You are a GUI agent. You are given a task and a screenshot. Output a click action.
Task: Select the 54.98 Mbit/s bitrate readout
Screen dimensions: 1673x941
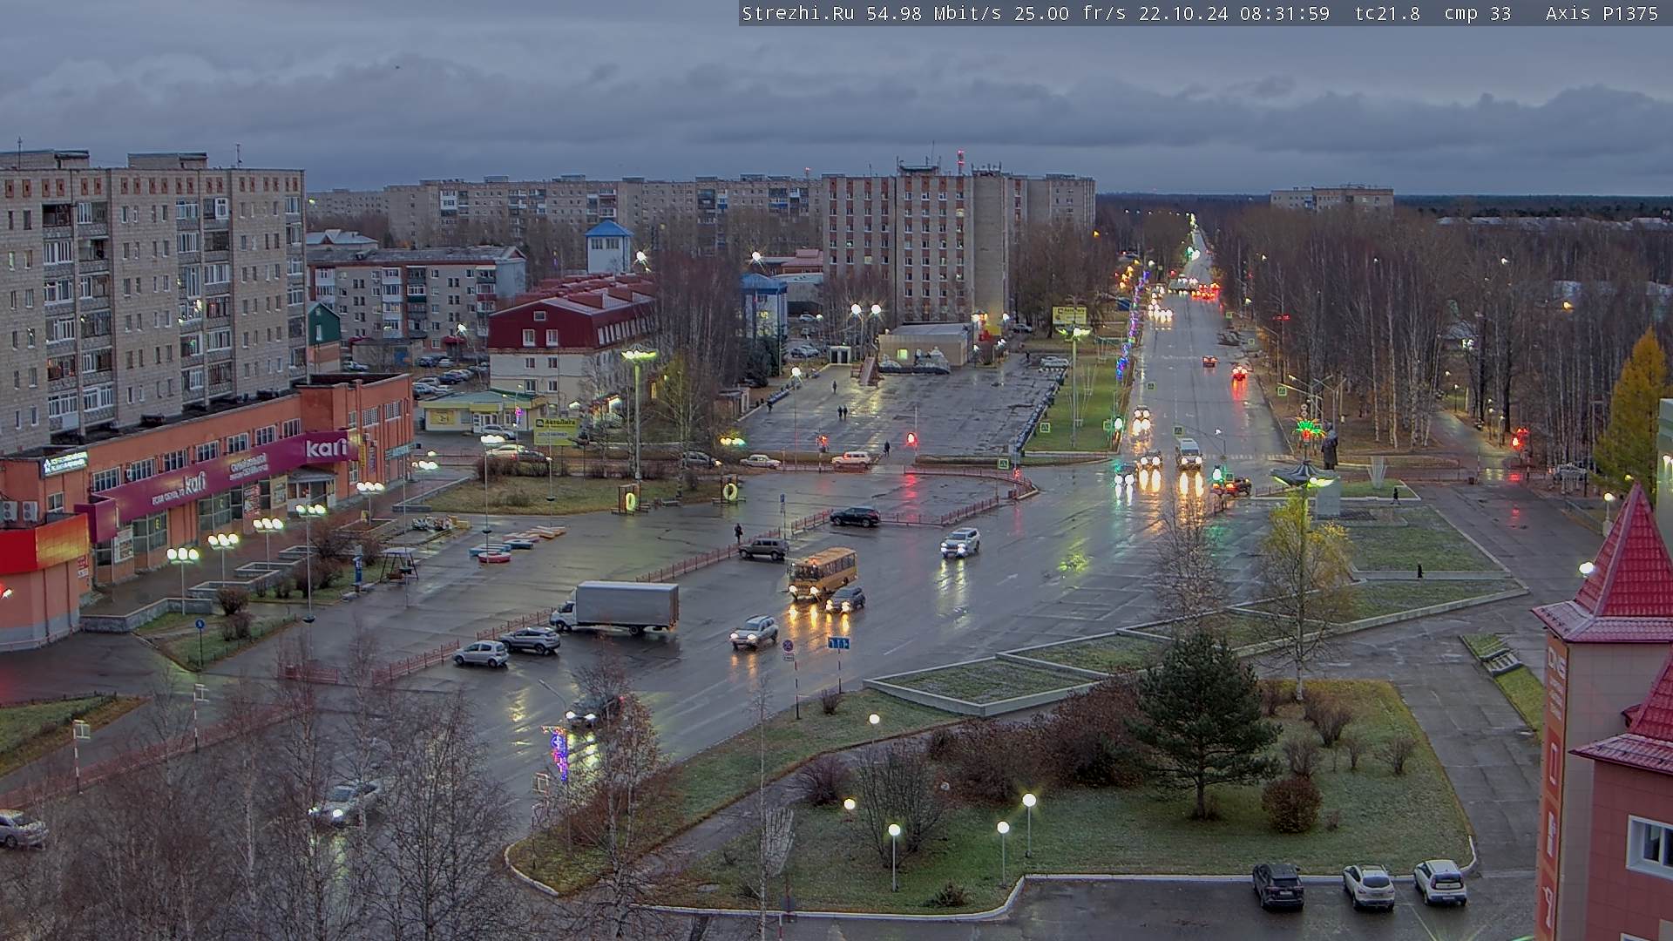936,13
